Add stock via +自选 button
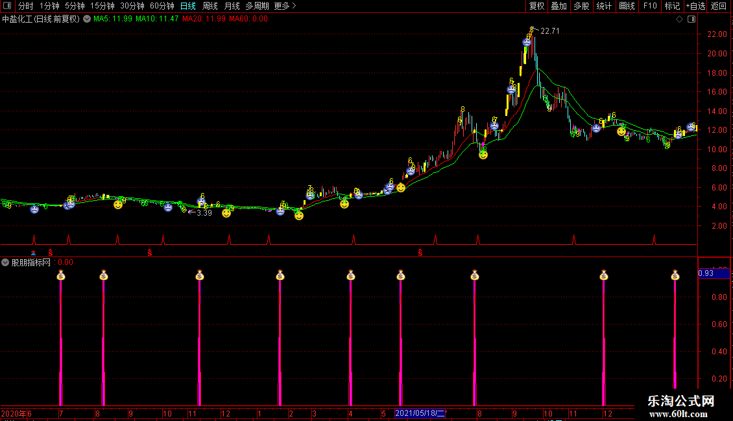The height and width of the screenshot is (421, 733). [695, 6]
